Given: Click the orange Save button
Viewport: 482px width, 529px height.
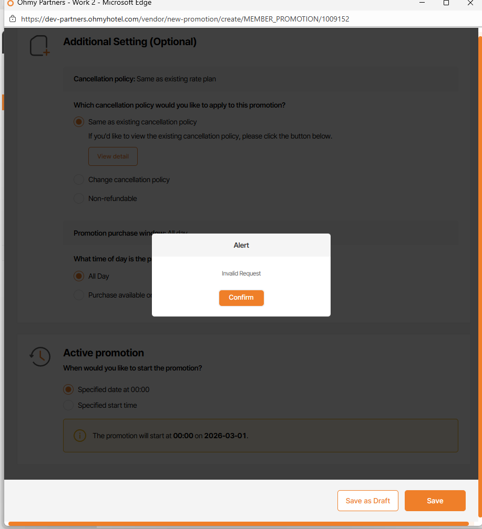Looking at the screenshot, I should (435, 501).
